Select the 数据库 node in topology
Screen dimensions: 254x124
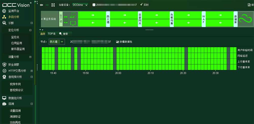point(235,19)
